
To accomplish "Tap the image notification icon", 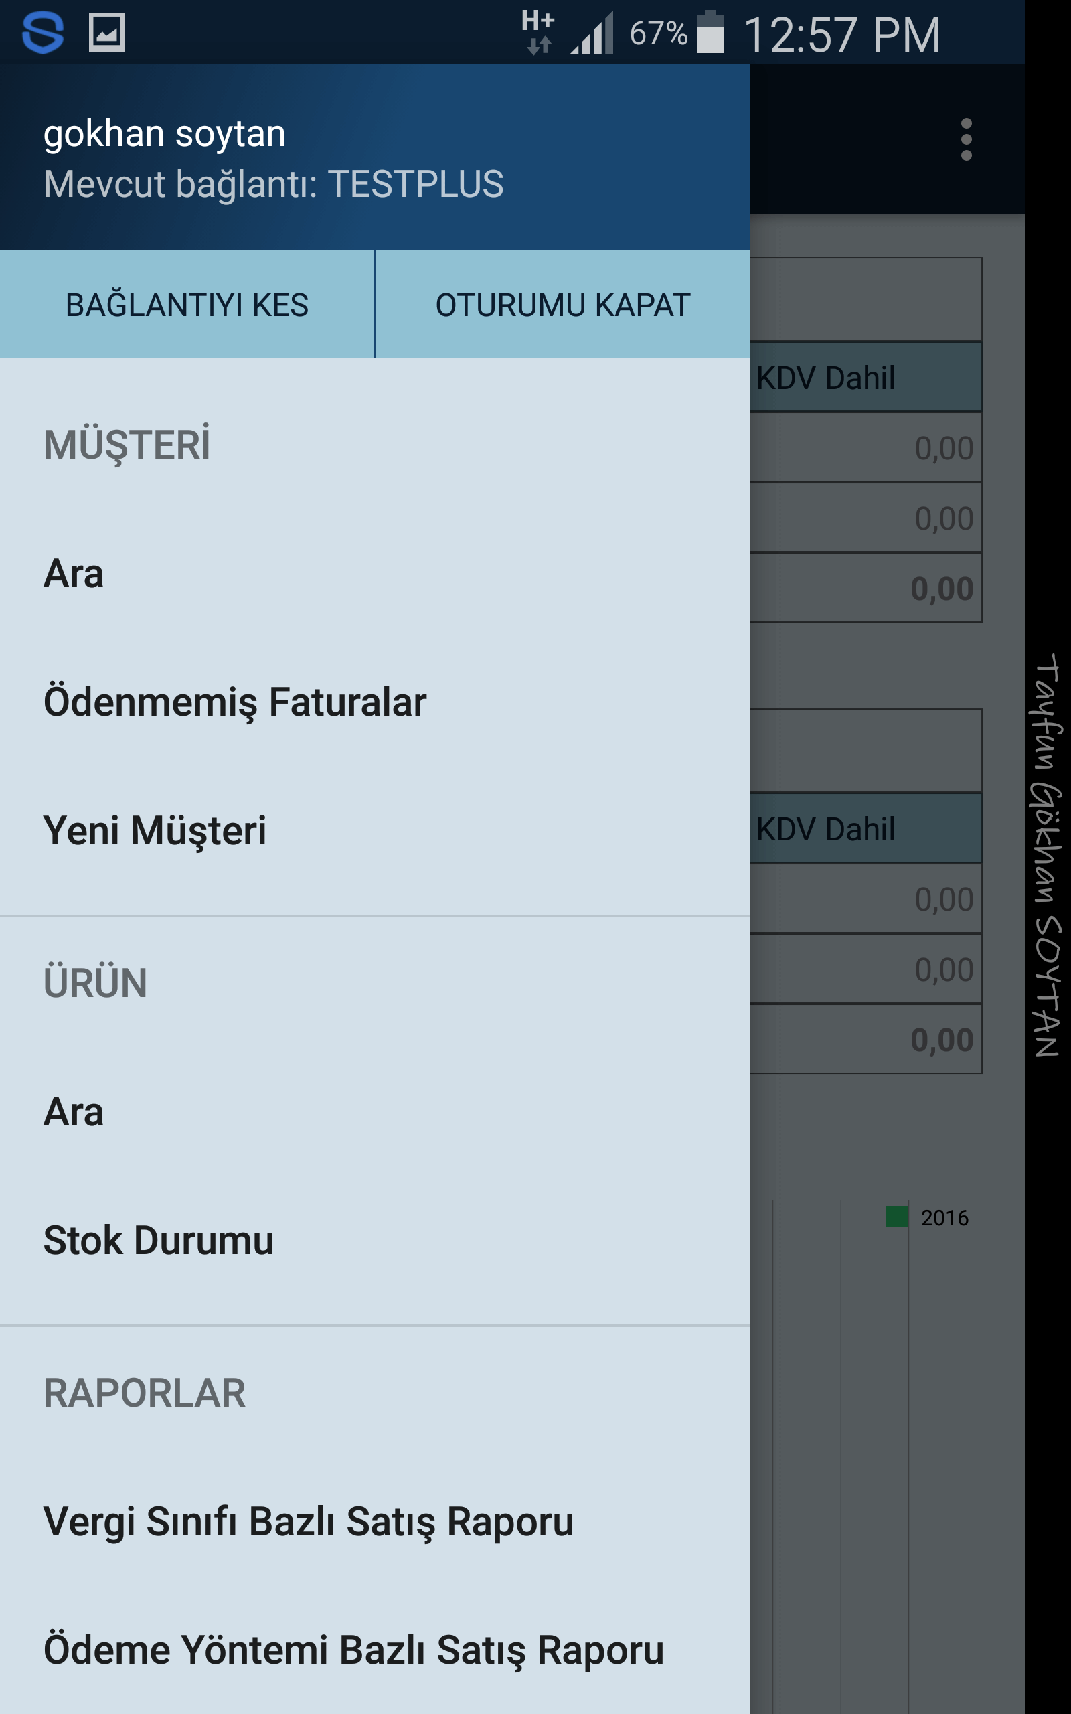I will [x=107, y=33].
